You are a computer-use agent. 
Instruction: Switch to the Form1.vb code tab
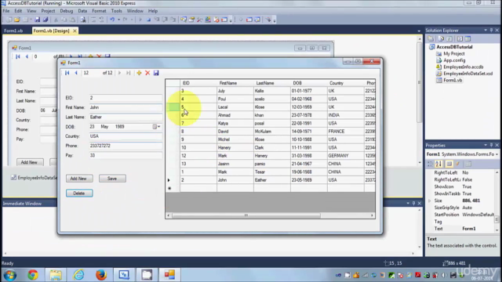click(13, 31)
